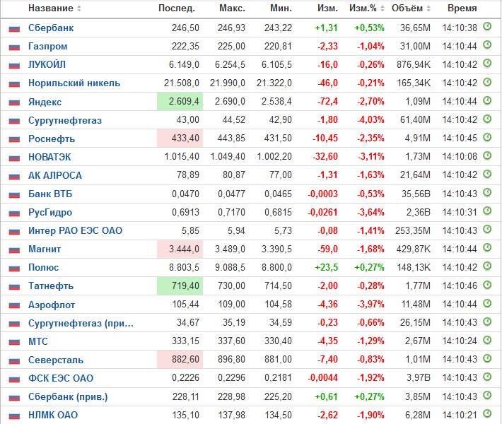Click the clock icon in the ЛУКОЙЛ row
This screenshot has width=502, height=424.
[487, 63]
